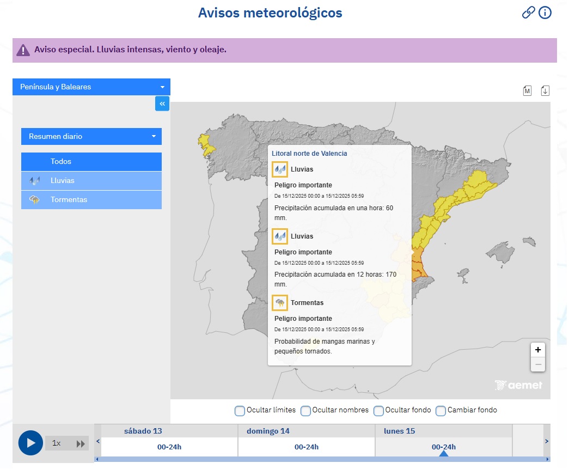Open the Península y Baleares dropdown

pos(91,87)
